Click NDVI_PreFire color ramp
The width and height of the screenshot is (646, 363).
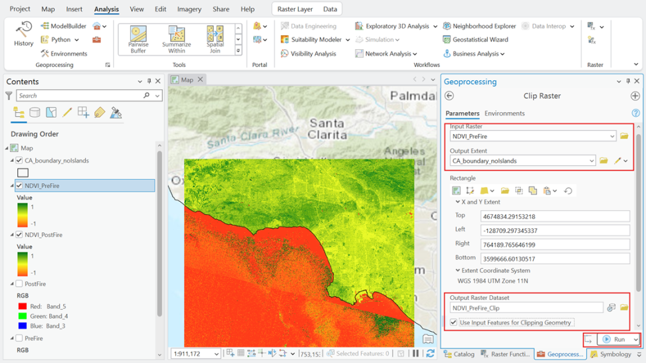coord(22,215)
